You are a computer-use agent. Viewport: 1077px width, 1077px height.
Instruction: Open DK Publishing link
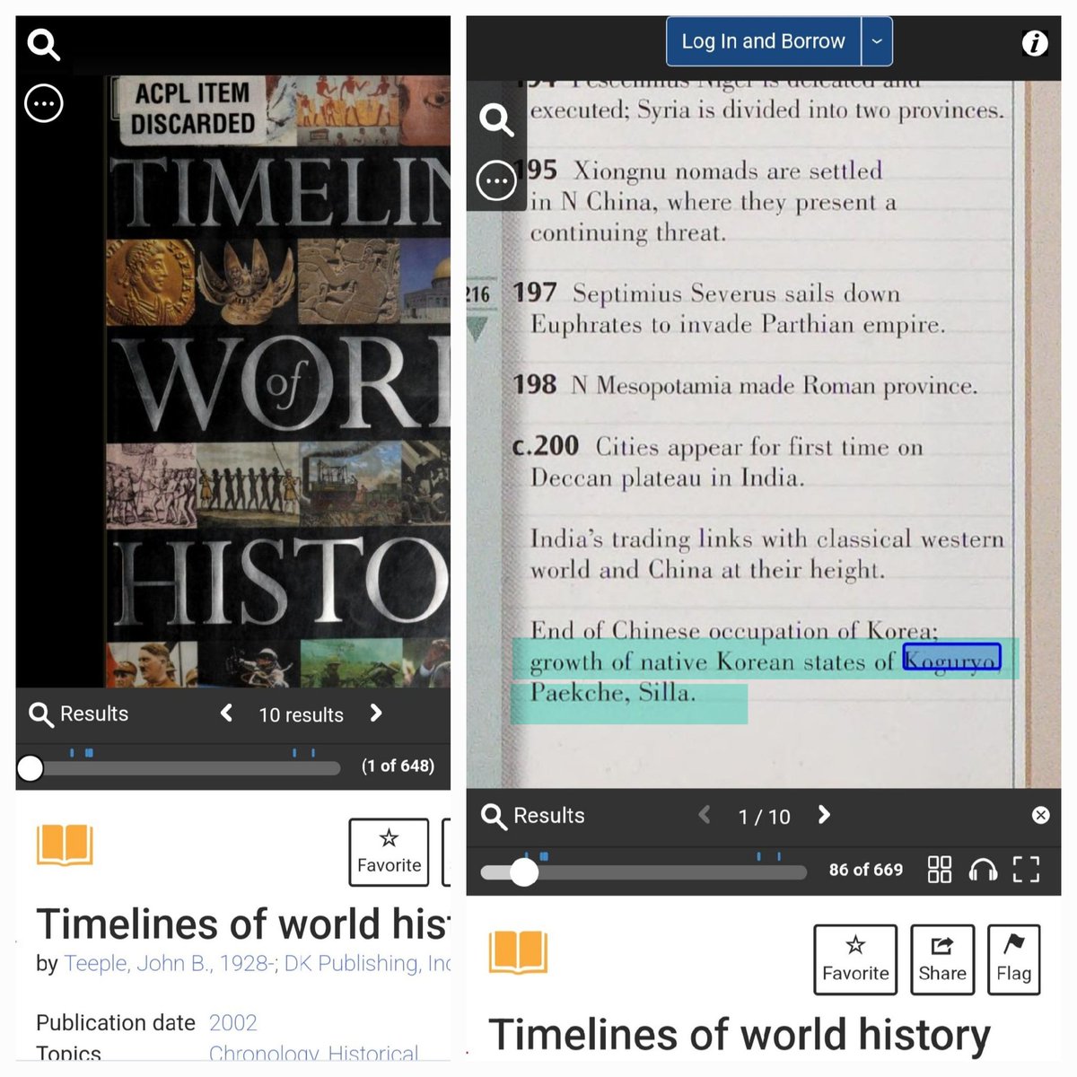367,964
